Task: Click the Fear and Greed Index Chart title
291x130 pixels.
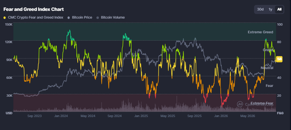Action: pyautogui.click(x=33, y=9)
